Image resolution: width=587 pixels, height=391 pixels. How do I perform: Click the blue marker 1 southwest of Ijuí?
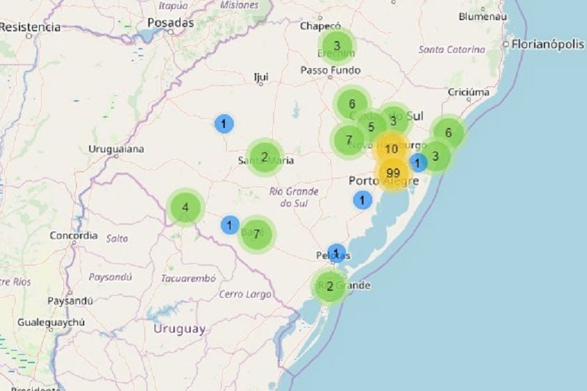pos(224,124)
